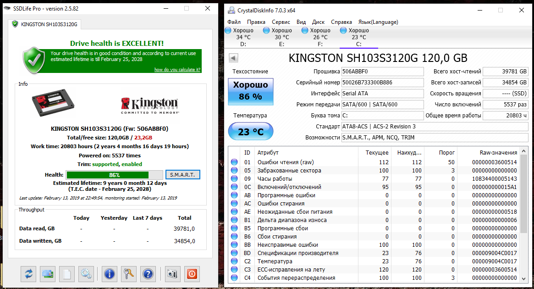Click the transfer mode field SATA/600 | SATA/600

point(382,104)
